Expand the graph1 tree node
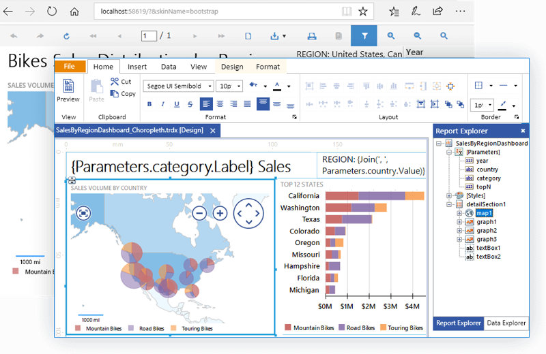 click(x=459, y=222)
